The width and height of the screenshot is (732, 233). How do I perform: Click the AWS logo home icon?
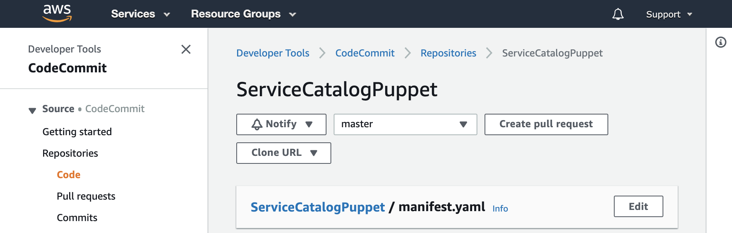point(57,13)
